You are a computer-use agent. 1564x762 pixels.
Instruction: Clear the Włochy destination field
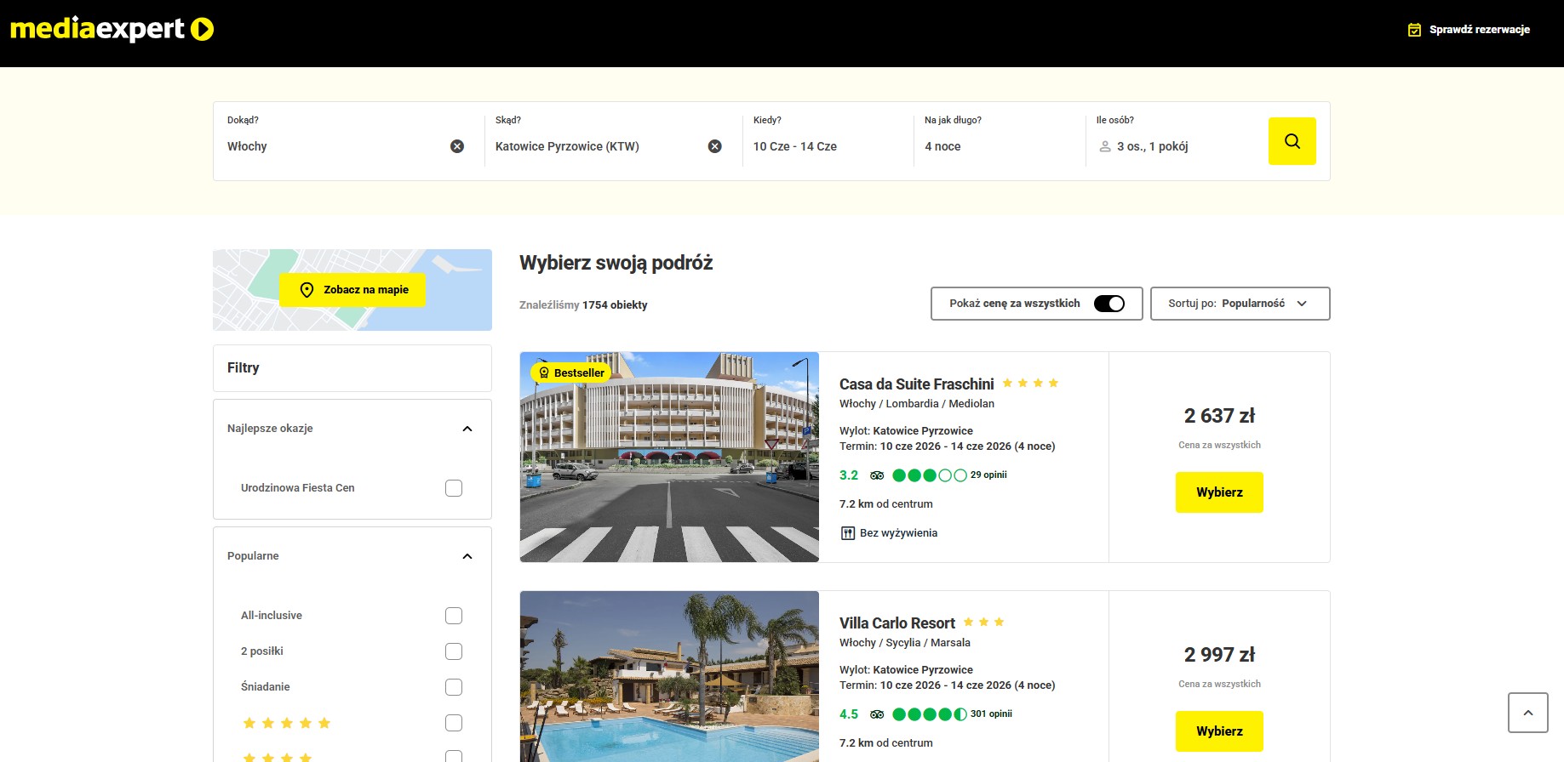pos(457,146)
